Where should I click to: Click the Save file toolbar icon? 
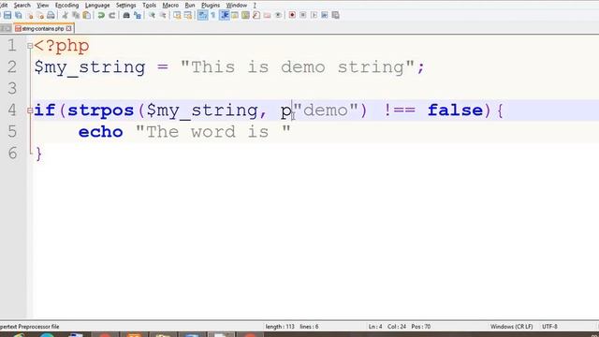[x=7, y=15]
